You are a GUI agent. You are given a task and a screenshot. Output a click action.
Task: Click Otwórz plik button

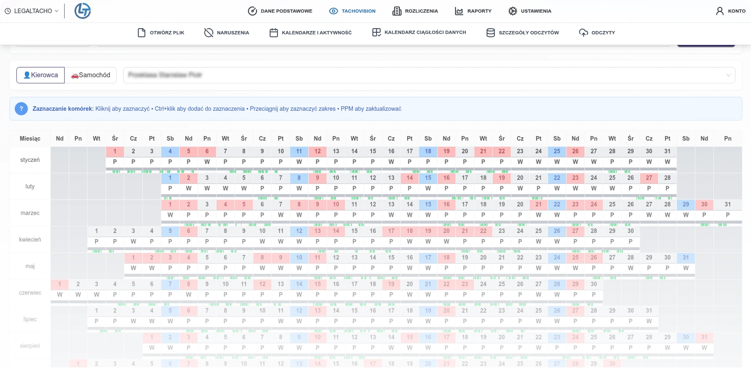pyautogui.click(x=161, y=33)
